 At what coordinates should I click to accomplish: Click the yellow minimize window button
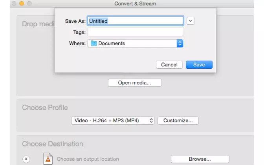tap(21, 3)
